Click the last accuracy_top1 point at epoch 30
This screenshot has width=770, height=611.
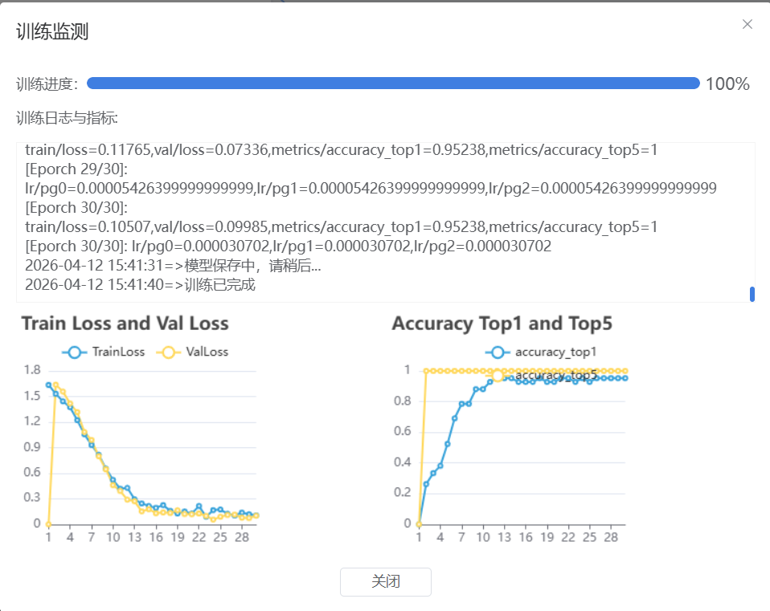coord(625,377)
